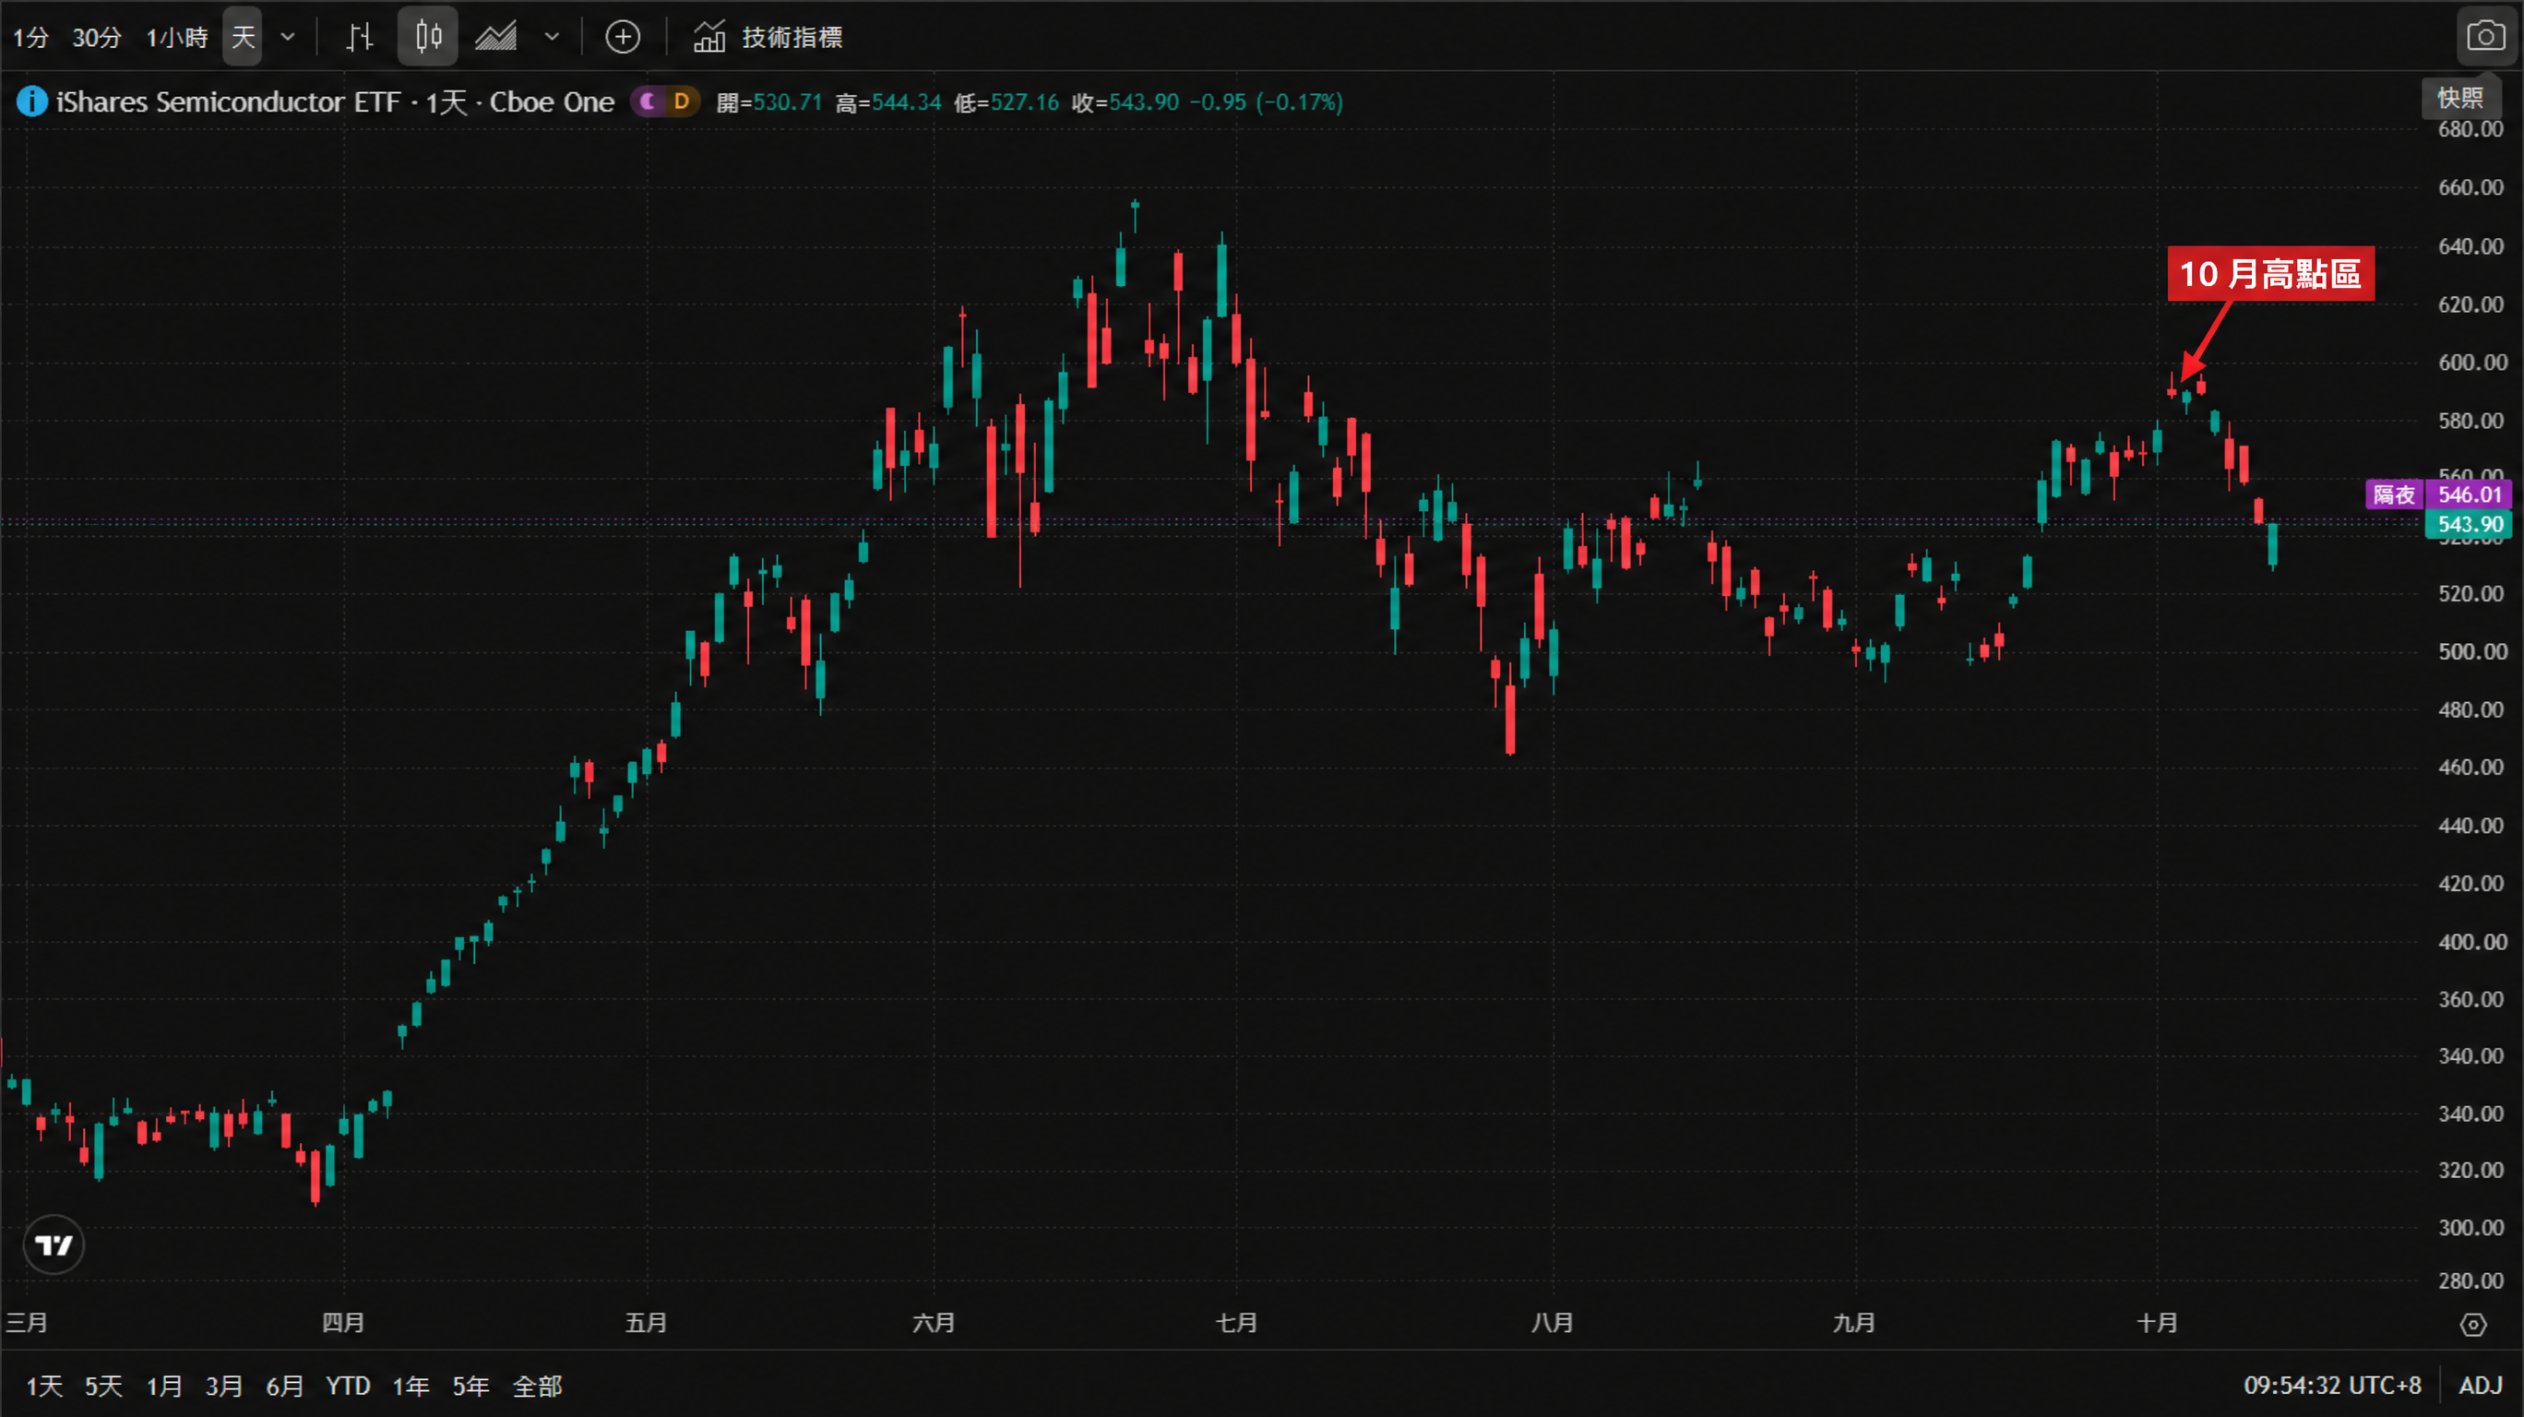Click the -0.95 (-0.17%) change value
The image size is (2524, 1417).
[x=1266, y=101]
